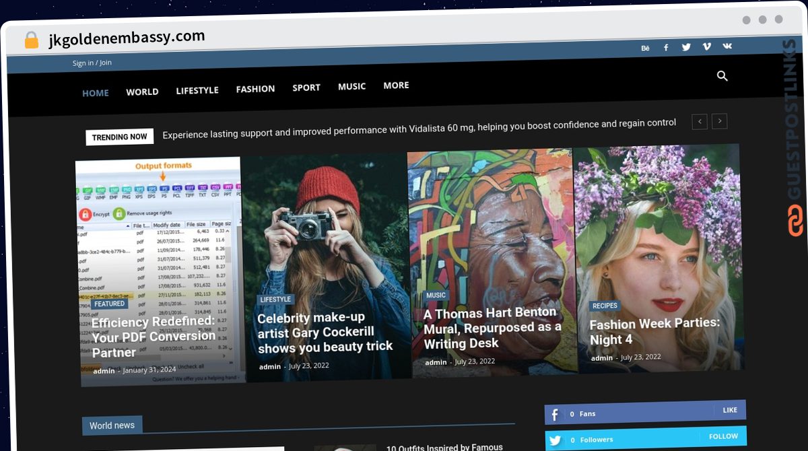Open 'A Thomas Hart Benton Mural' article
Viewport: 808px width, 451px height.
[492, 328]
